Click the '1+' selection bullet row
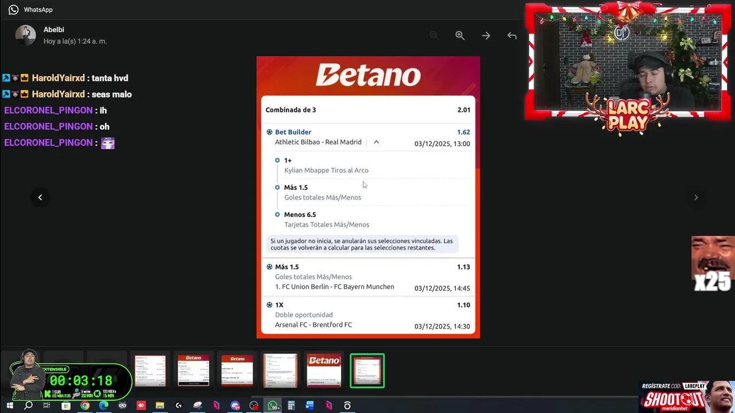Image resolution: width=735 pixels, height=413 pixels. (x=288, y=161)
